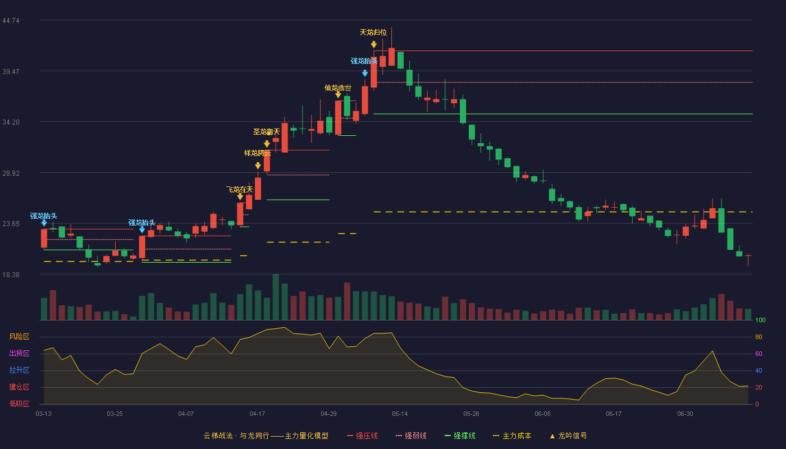Toggle the 强压线 legend entry
The image size is (786, 449).
point(362,436)
